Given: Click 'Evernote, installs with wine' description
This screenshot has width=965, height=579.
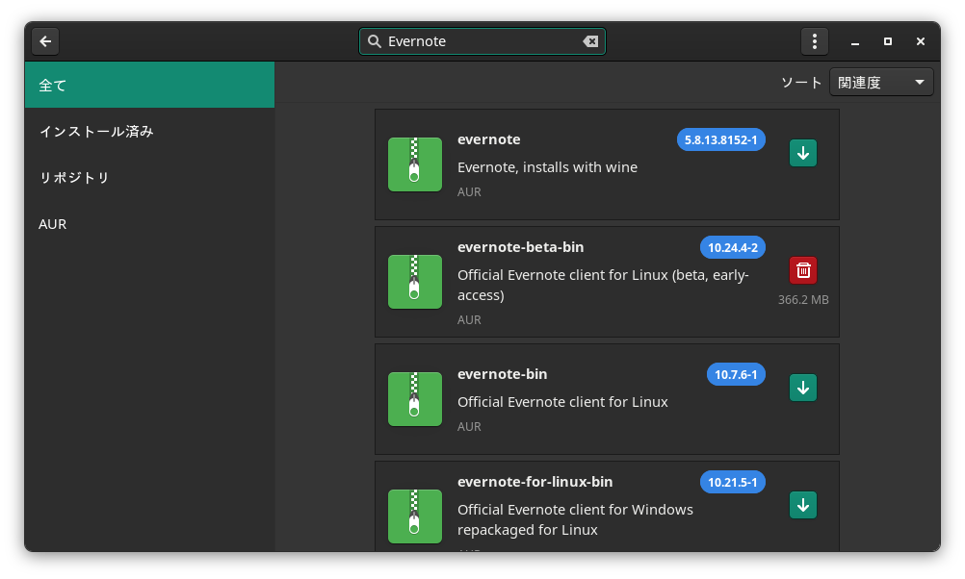Looking at the screenshot, I should point(547,167).
